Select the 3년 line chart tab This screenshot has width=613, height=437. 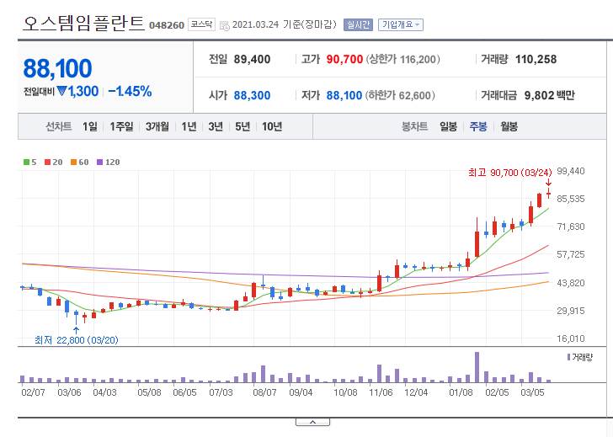click(216, 126)
